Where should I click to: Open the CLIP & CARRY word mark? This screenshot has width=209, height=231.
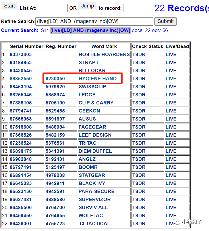tap(96, 103)
